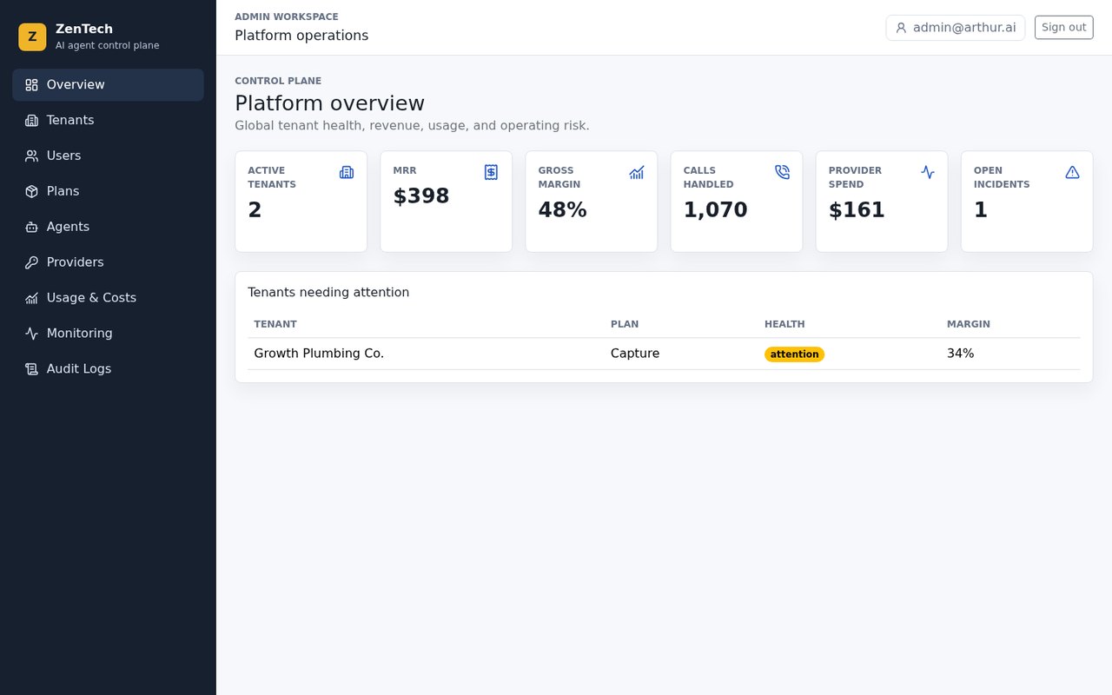Open the Overview menu item
1112x695 pixels.
pyautogui.click(x=108, y=85)
